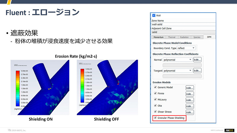
Task: Uncheck the McLaury erosion model
Action: (x=155, y=99)
